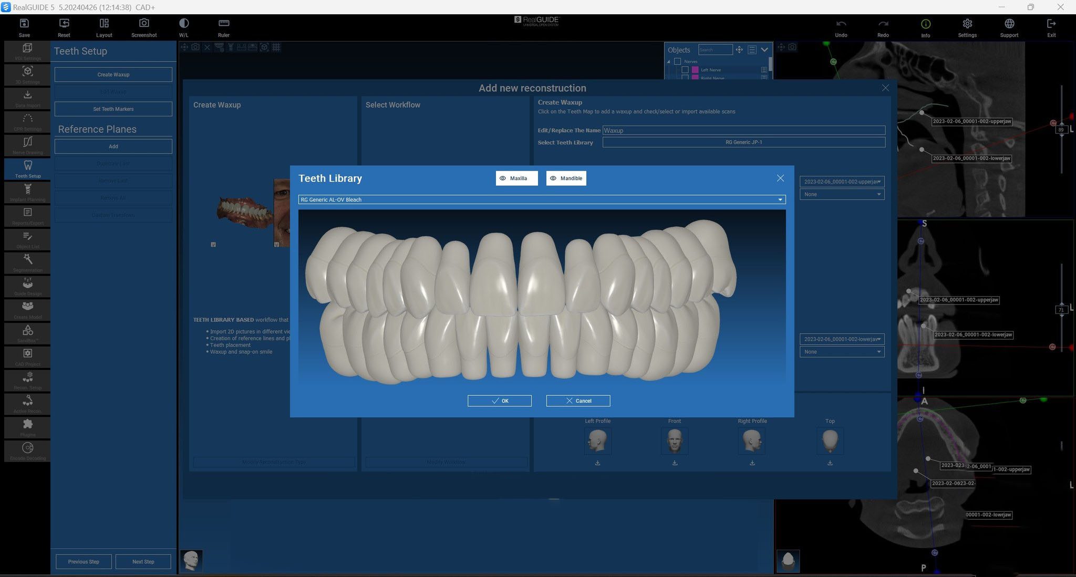Select the Ruler measurement tool
This screenshot has width=1076, height=577.
coord(224,24)
